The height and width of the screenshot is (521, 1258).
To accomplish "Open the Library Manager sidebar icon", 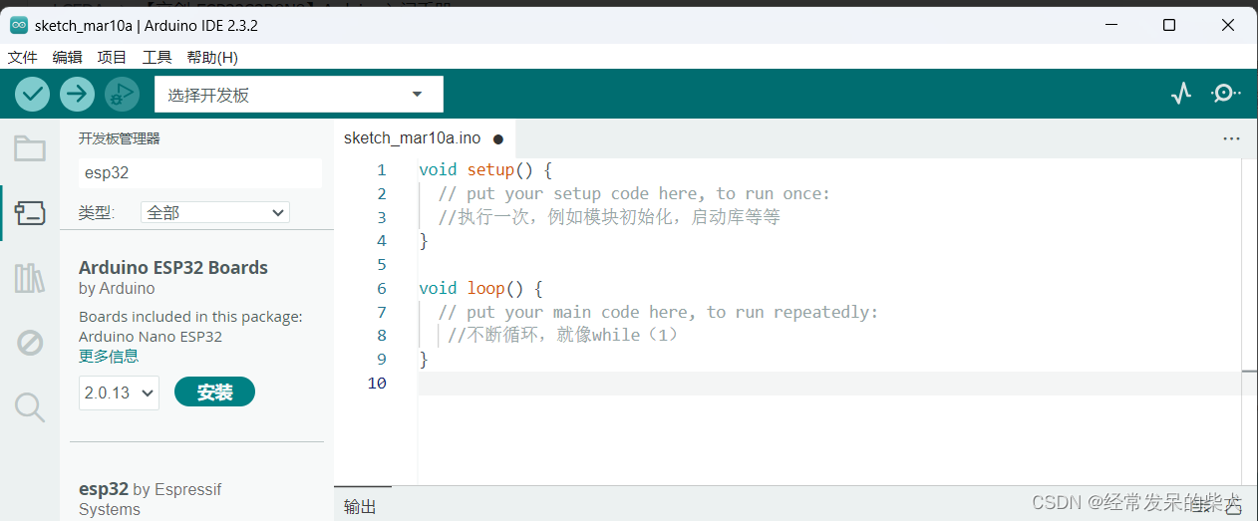I will click(x=30, y=278).
